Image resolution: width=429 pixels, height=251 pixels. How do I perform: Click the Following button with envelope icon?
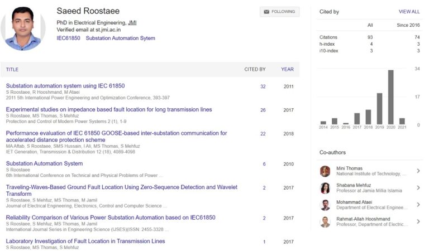279,12
